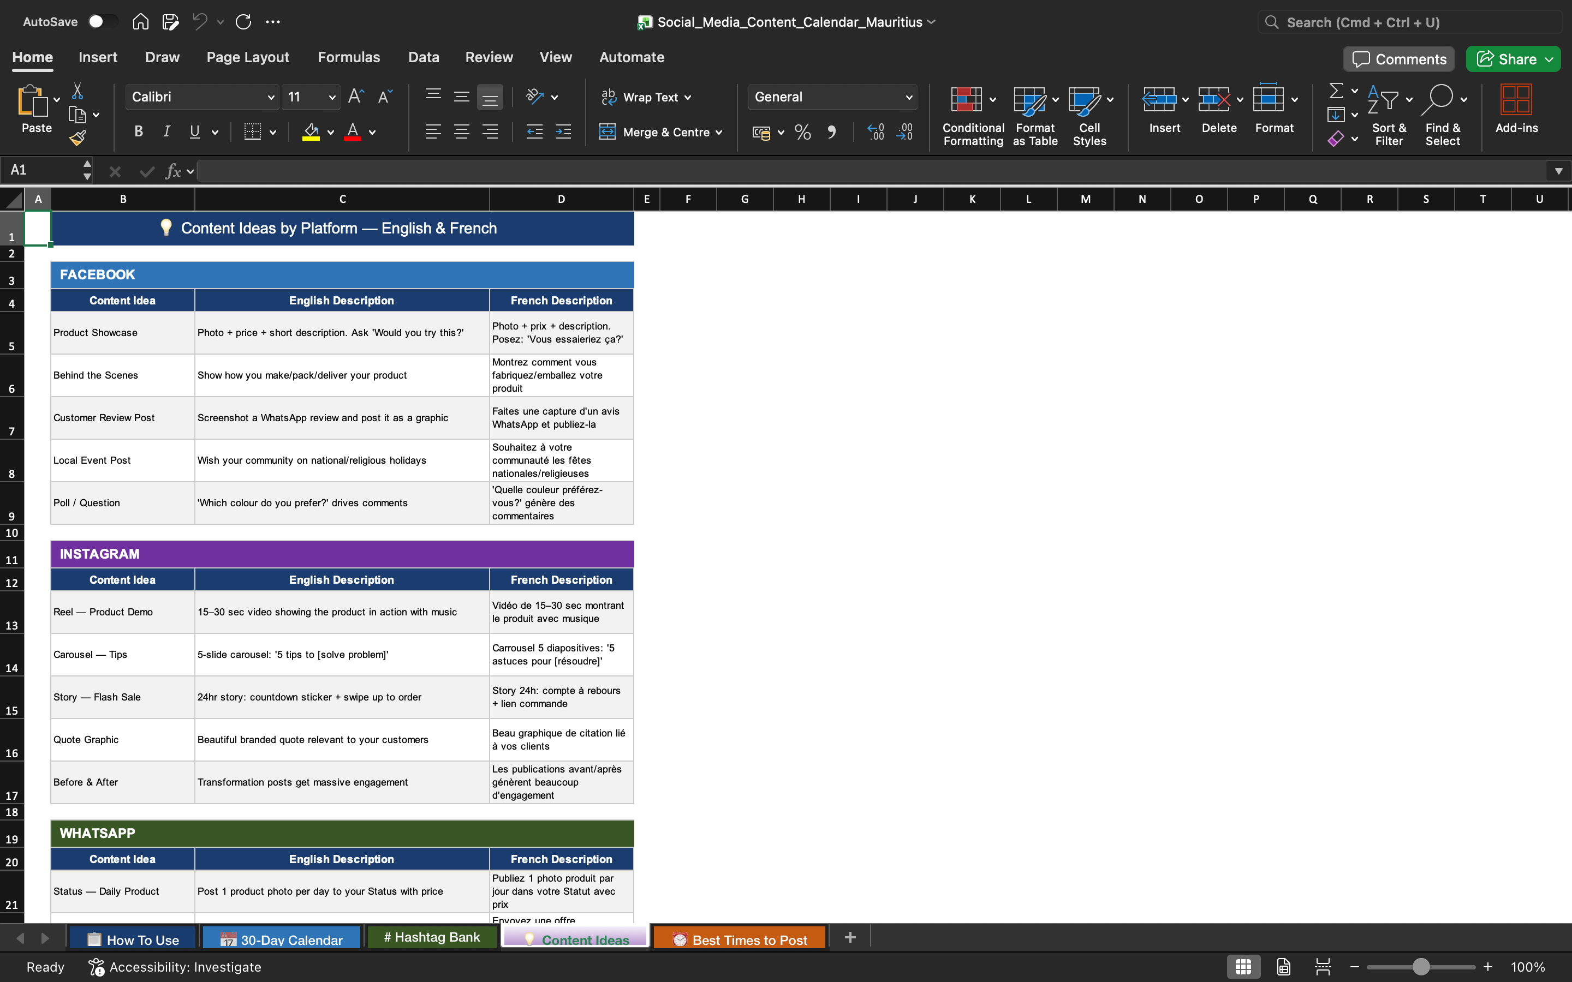Expand the formula bar arrow

1558,171
